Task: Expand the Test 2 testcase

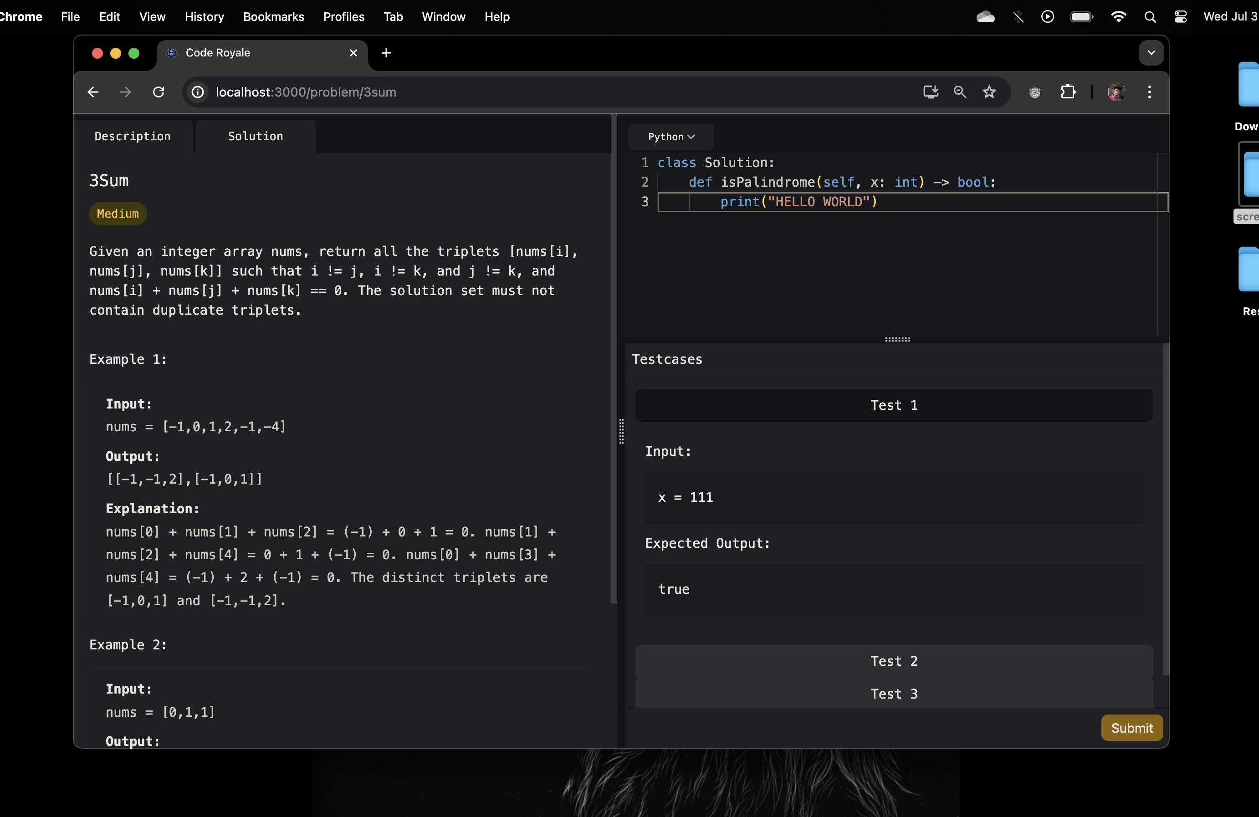Action: coord(894,661)
